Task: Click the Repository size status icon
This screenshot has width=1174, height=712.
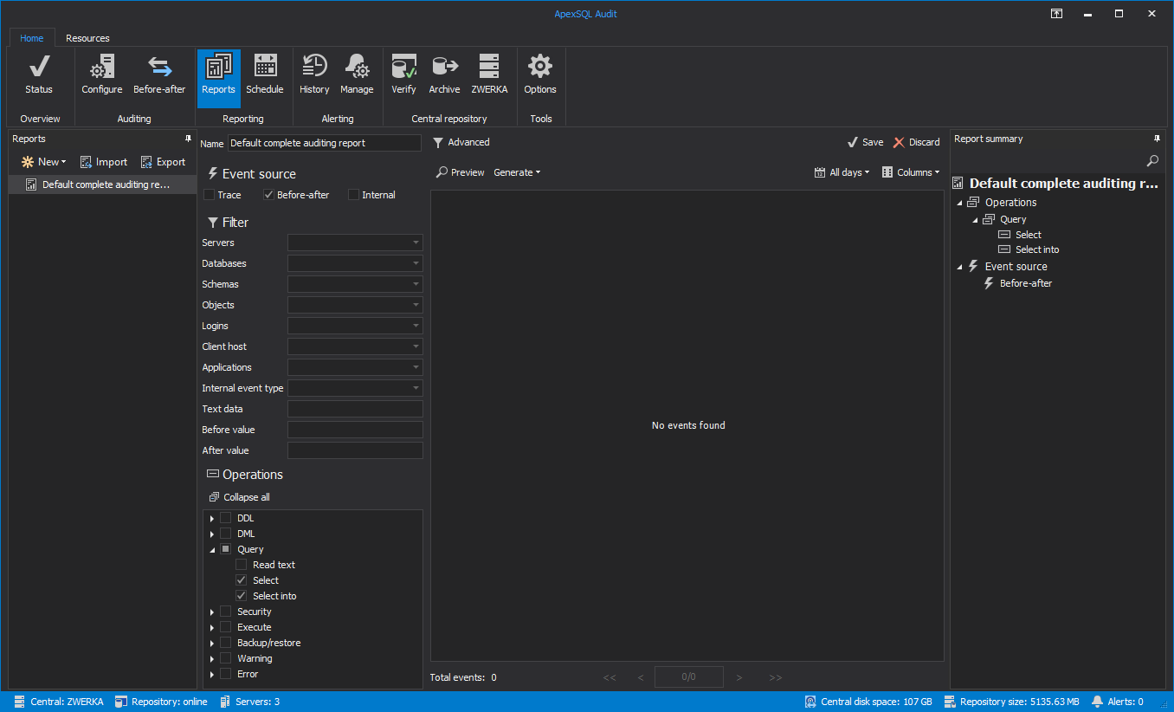Action: pos(950,702)
